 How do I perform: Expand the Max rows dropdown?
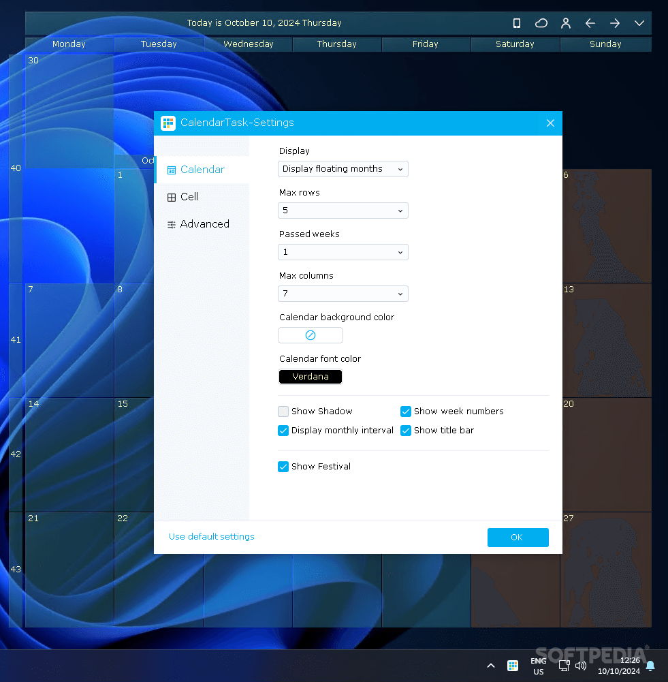pos(343,211)
